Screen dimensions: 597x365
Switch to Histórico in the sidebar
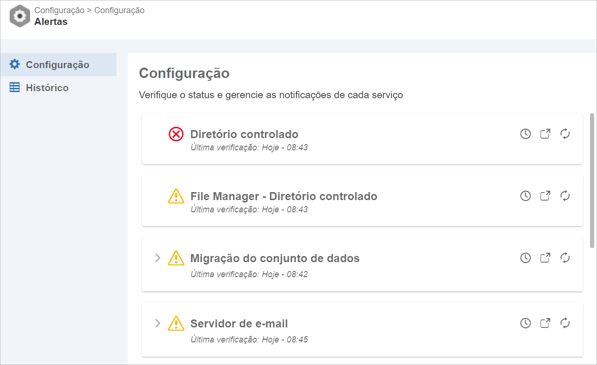(x=58, y=88)
